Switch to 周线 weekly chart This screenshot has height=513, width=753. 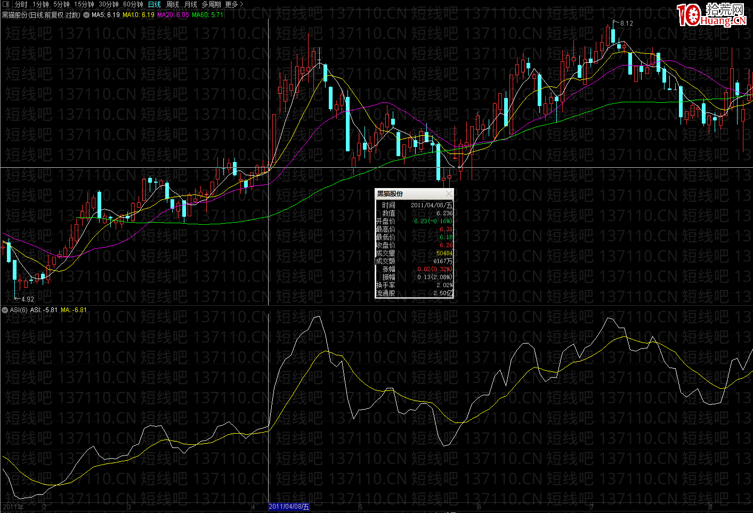click(x=173, y=4)
